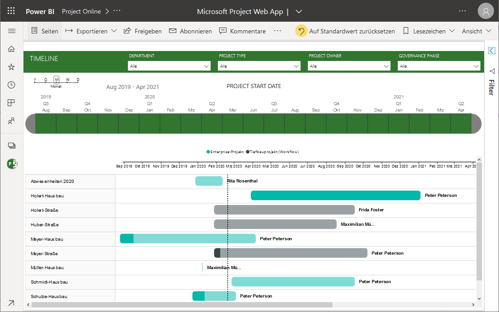This screenshot has width=499, height=312.
Task: Click the Meyer-Hausbau row label
Action: 47,239
